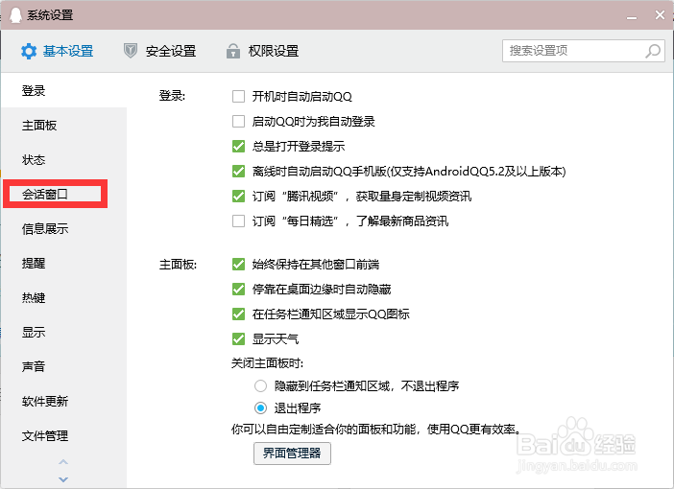
Task: Uncheck the 显示天气 checkbox
Action: pos(238,338)
